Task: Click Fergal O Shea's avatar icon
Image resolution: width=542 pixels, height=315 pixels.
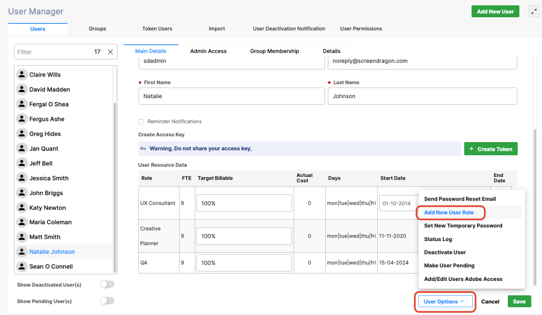Action: (21, 104)
